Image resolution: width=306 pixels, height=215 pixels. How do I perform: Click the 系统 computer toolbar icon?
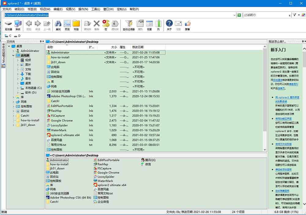(18, 25)
